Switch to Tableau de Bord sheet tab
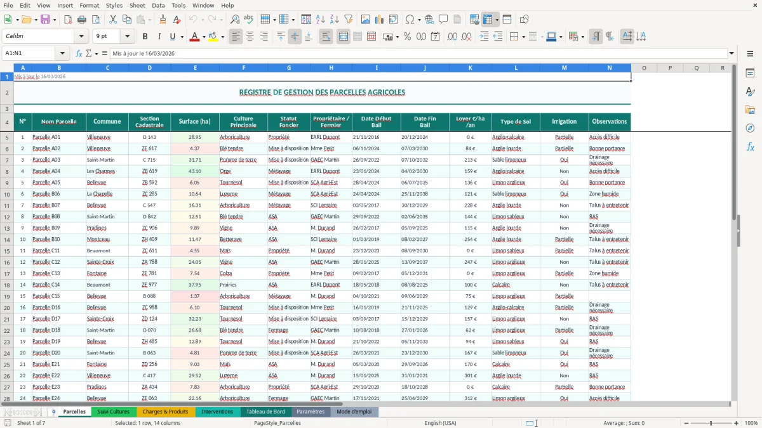 click(x=265, y=412)
